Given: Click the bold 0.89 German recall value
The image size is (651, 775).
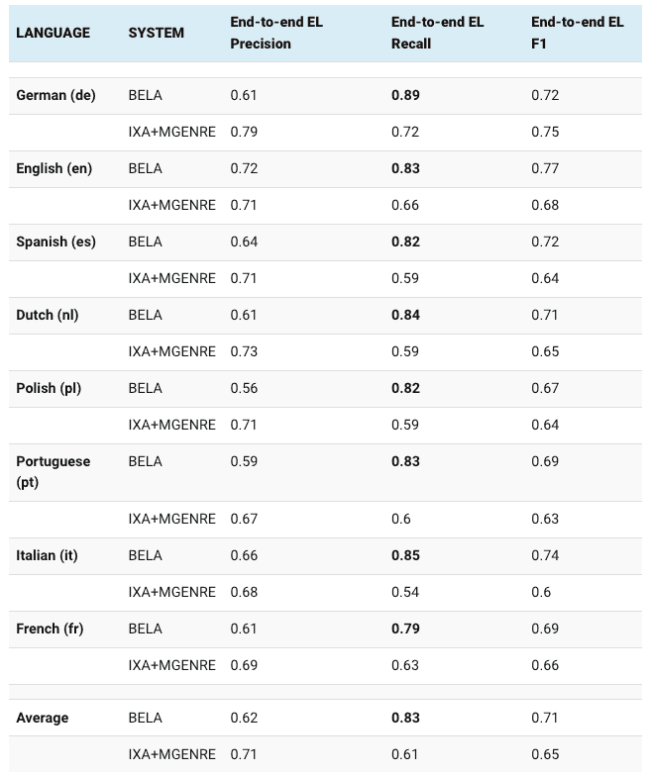Looking at the screenshot, I should [405, 95].
